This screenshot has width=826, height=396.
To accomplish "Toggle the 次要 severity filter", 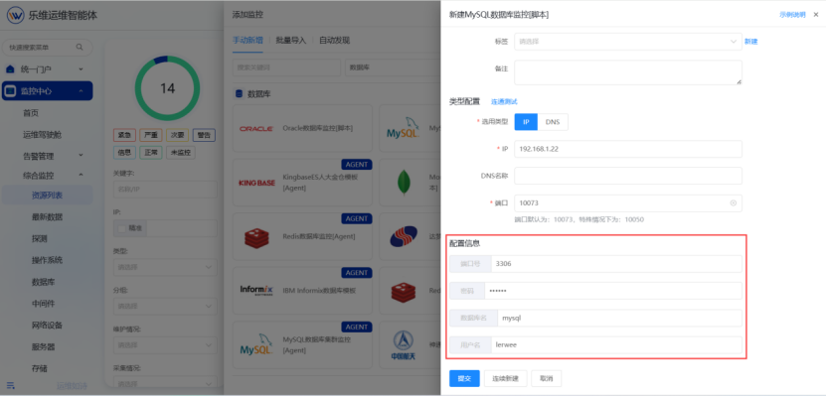I will pyautogui.click(x=178, y=135).
